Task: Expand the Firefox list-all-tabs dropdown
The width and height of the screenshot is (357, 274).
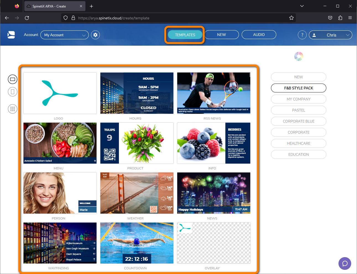Action: point(302,6)
